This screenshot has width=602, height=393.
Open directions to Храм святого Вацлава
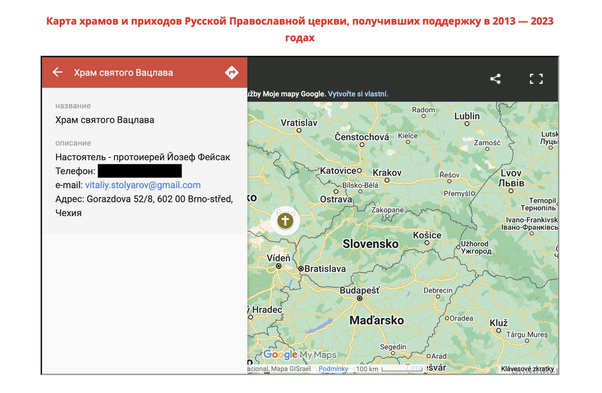coord(231,72)
